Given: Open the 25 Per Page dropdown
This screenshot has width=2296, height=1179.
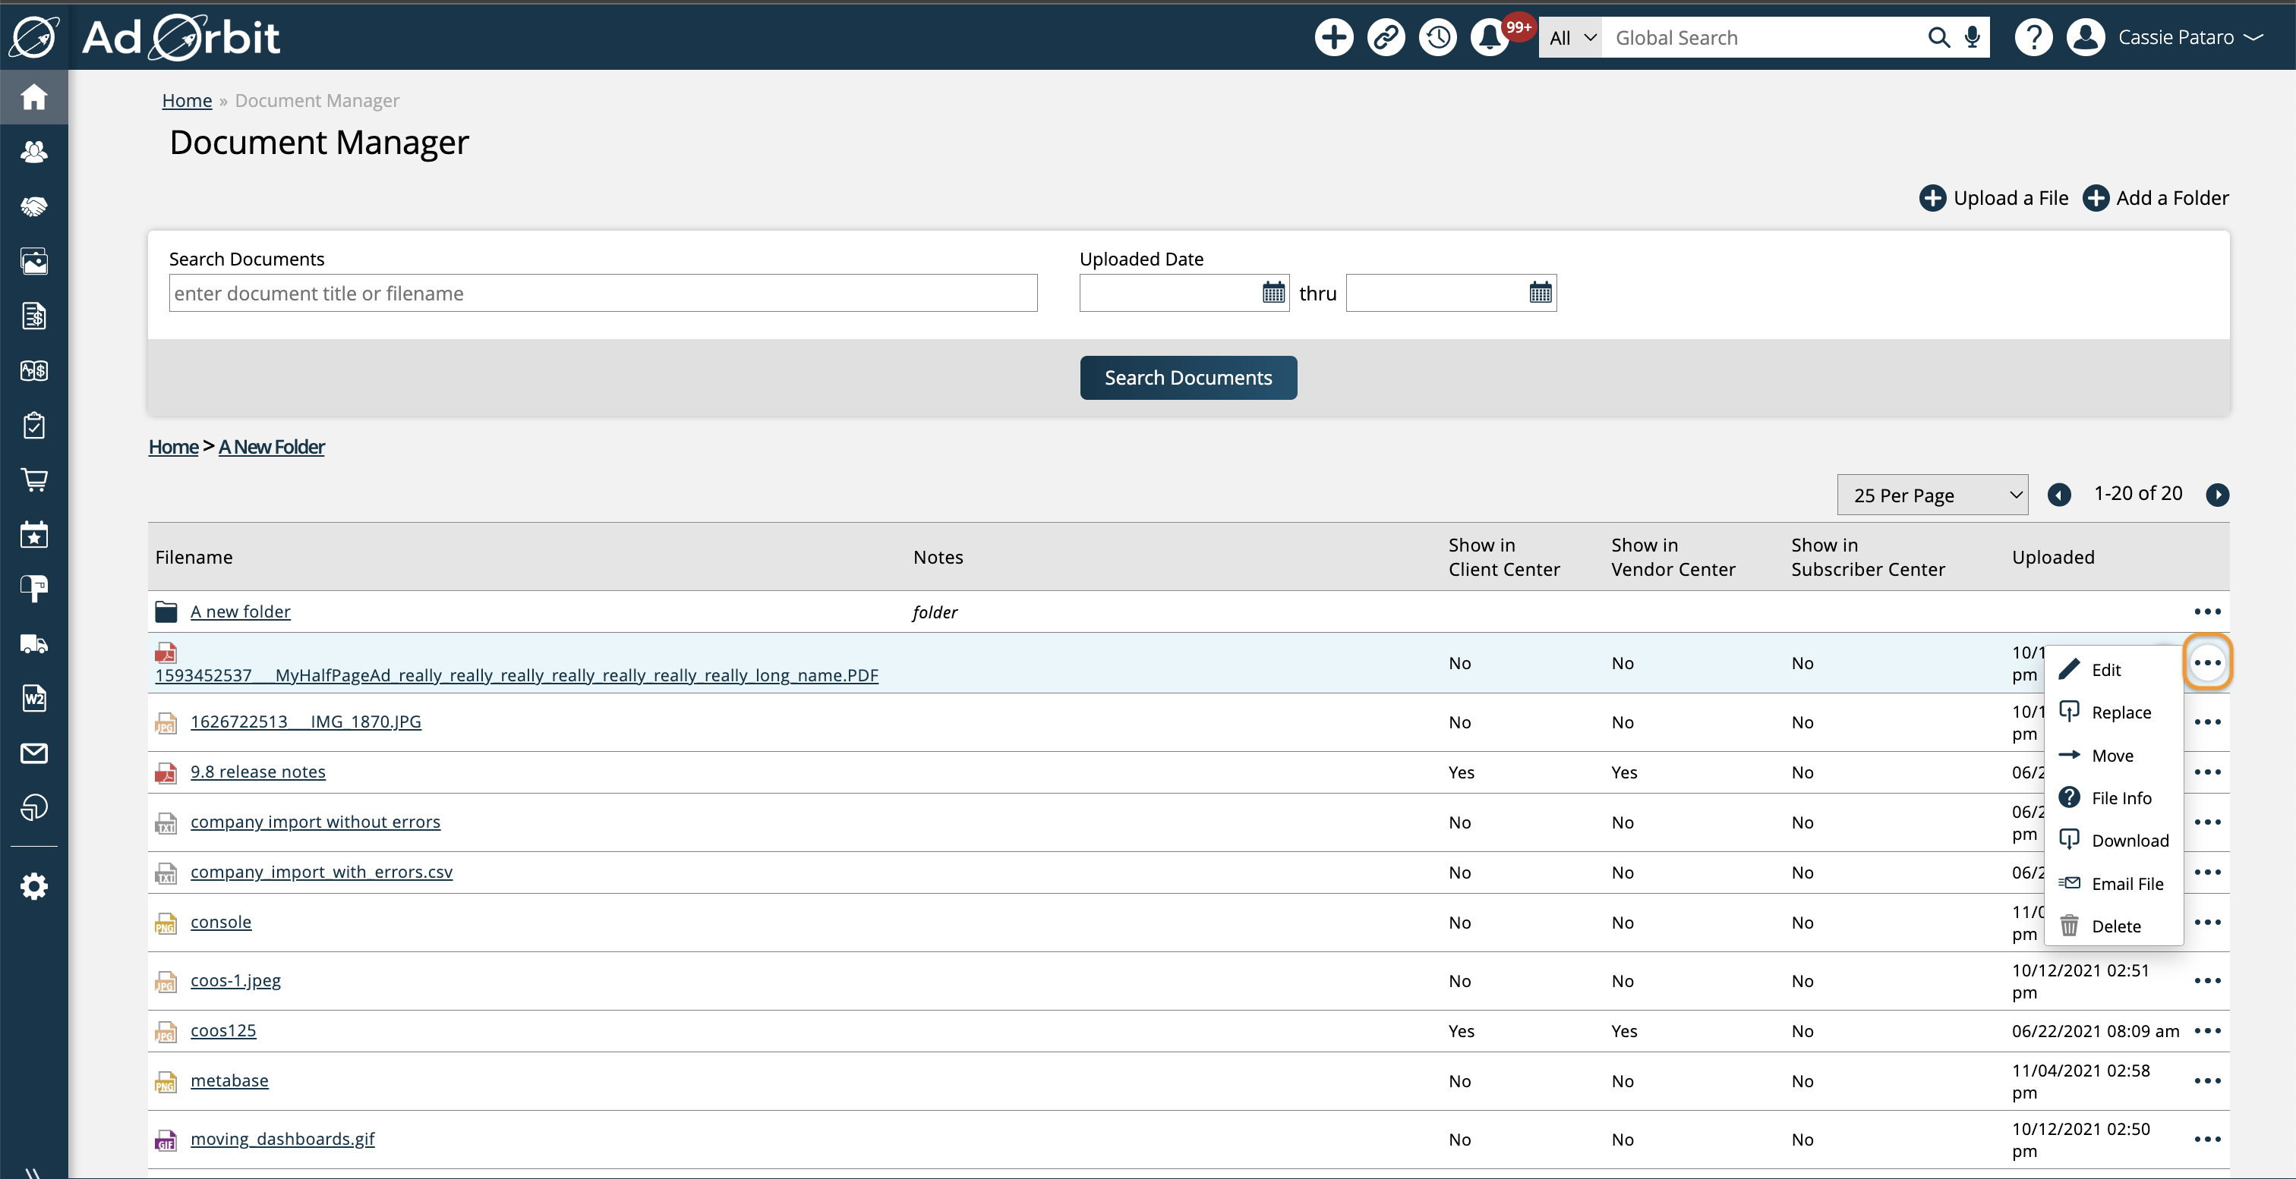Looking at the screenshot, I should point(1932,495).
